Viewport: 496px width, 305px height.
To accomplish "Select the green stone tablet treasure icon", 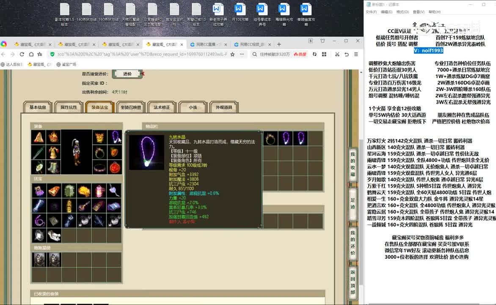I will click(x=69, y=191).
